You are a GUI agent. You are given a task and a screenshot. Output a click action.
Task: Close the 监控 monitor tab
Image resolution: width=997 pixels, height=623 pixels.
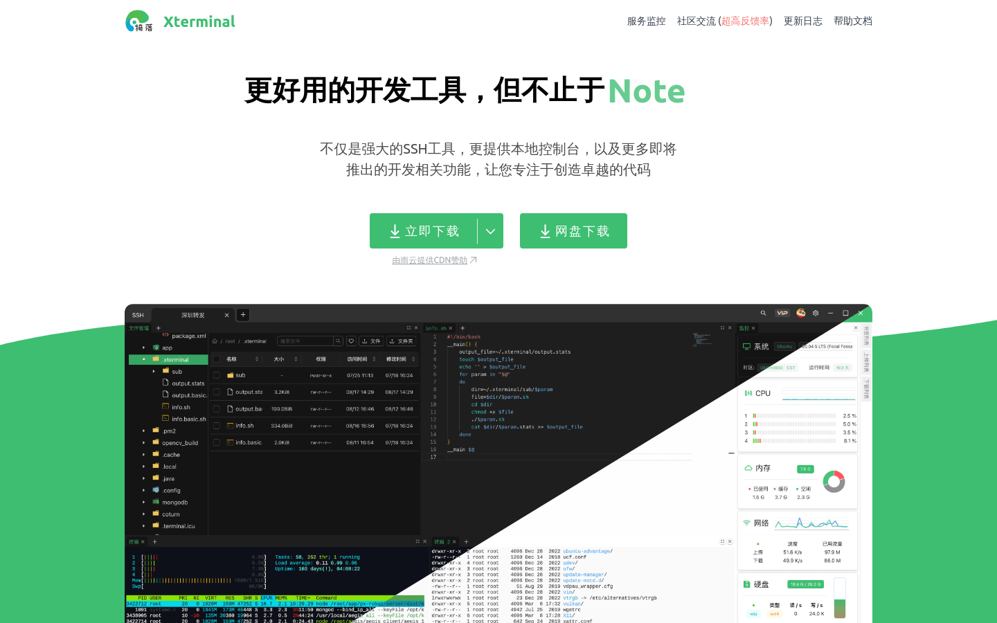point(753,328)
